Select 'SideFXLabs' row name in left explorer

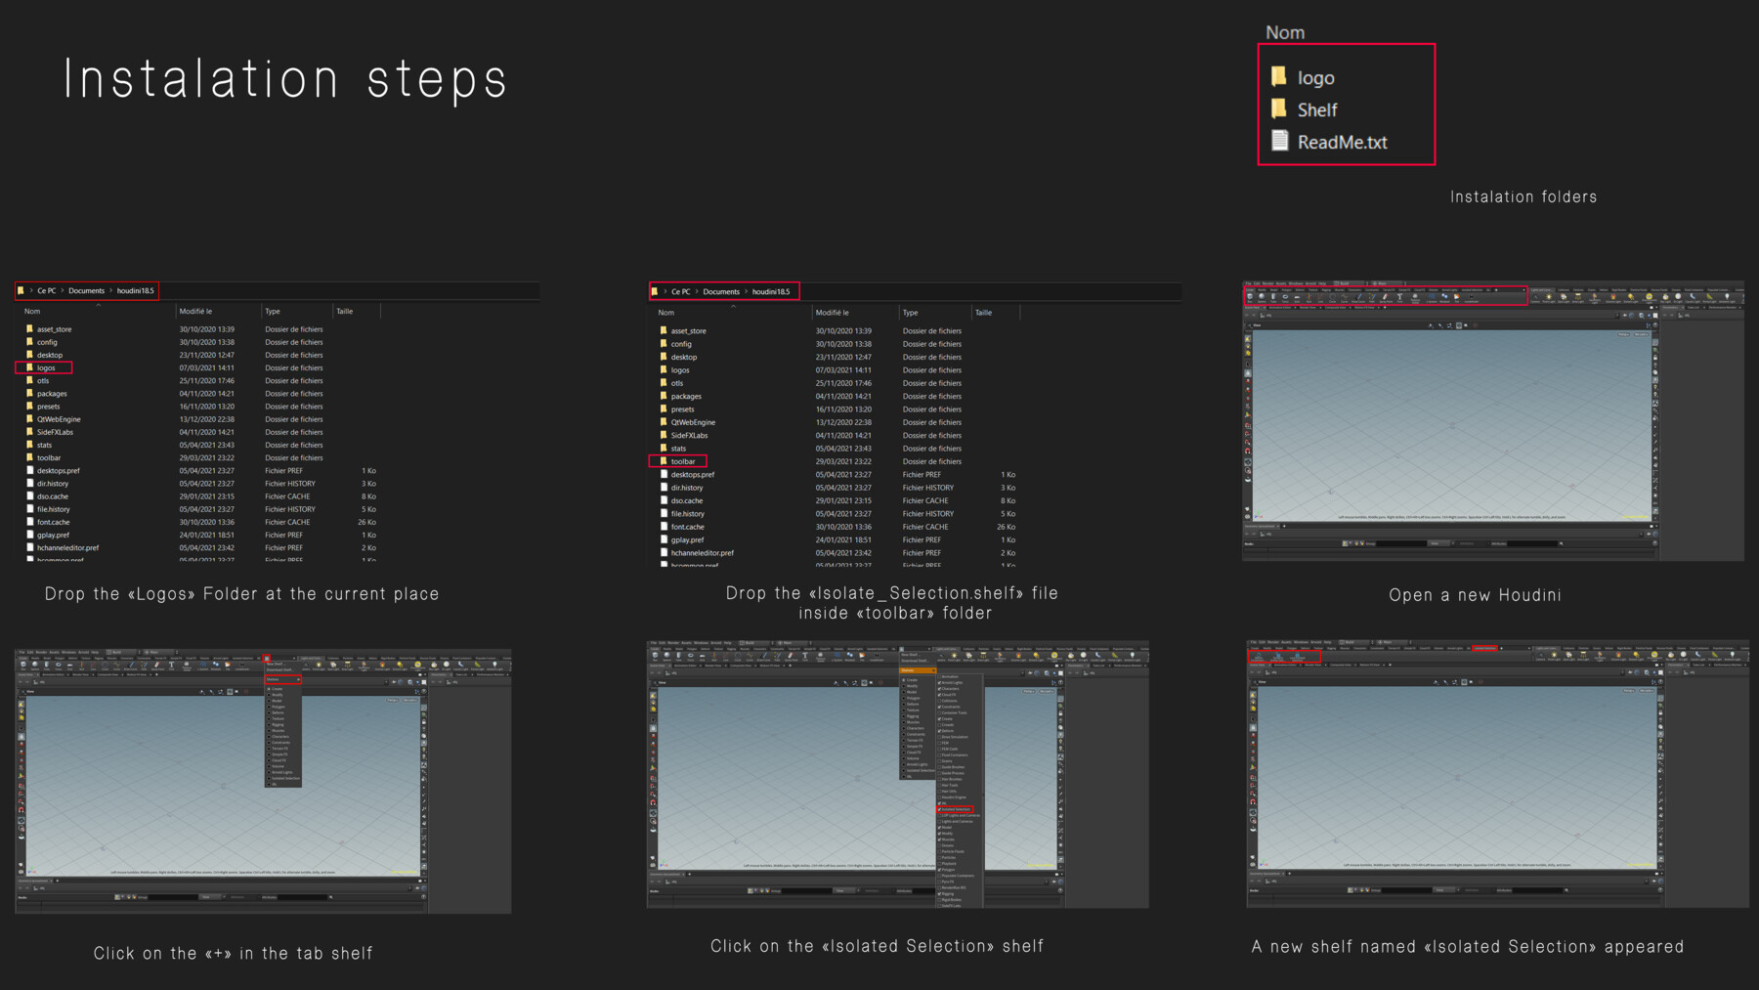click(x=56, y=431)
